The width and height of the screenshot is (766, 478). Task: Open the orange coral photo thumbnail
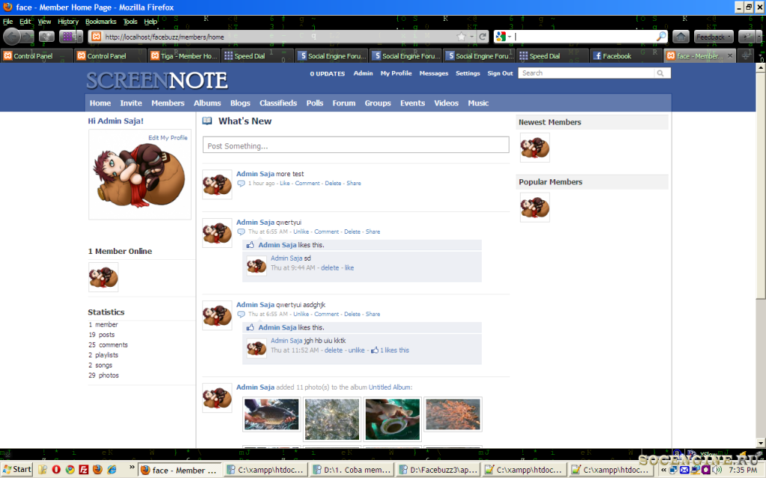(453, 415)
